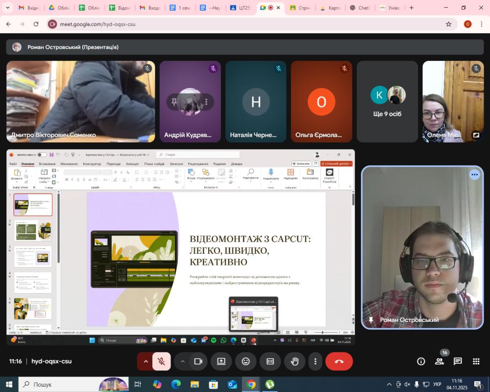Open Outlook from the Windows taskbar
Image resolution: width=490 pixels, height=392 pixels.
(232, 385)
